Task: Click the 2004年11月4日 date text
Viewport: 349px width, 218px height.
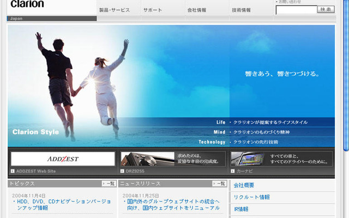Action: pos(29,196)
